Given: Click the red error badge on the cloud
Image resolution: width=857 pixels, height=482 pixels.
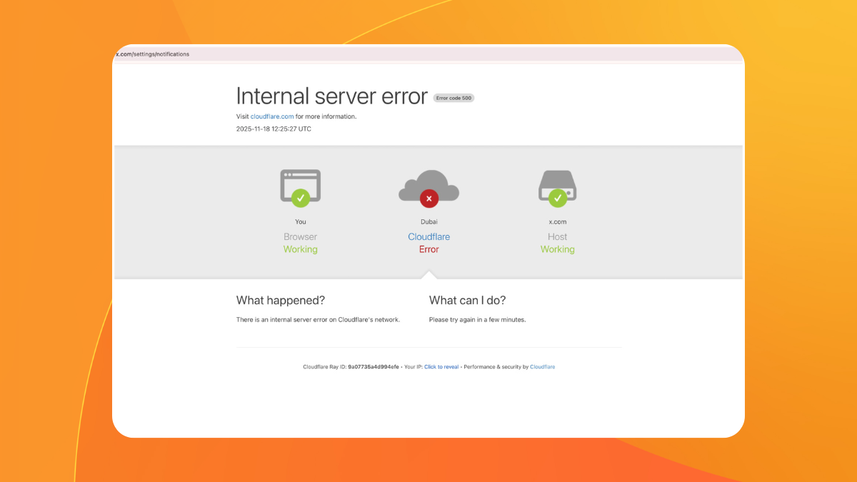Looking at the screenshot, I should [x=428, y=199].
